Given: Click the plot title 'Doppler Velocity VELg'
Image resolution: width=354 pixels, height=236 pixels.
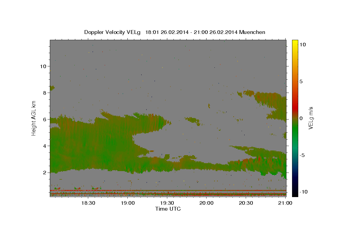Looking at the screenshot, I should point(113,32).
